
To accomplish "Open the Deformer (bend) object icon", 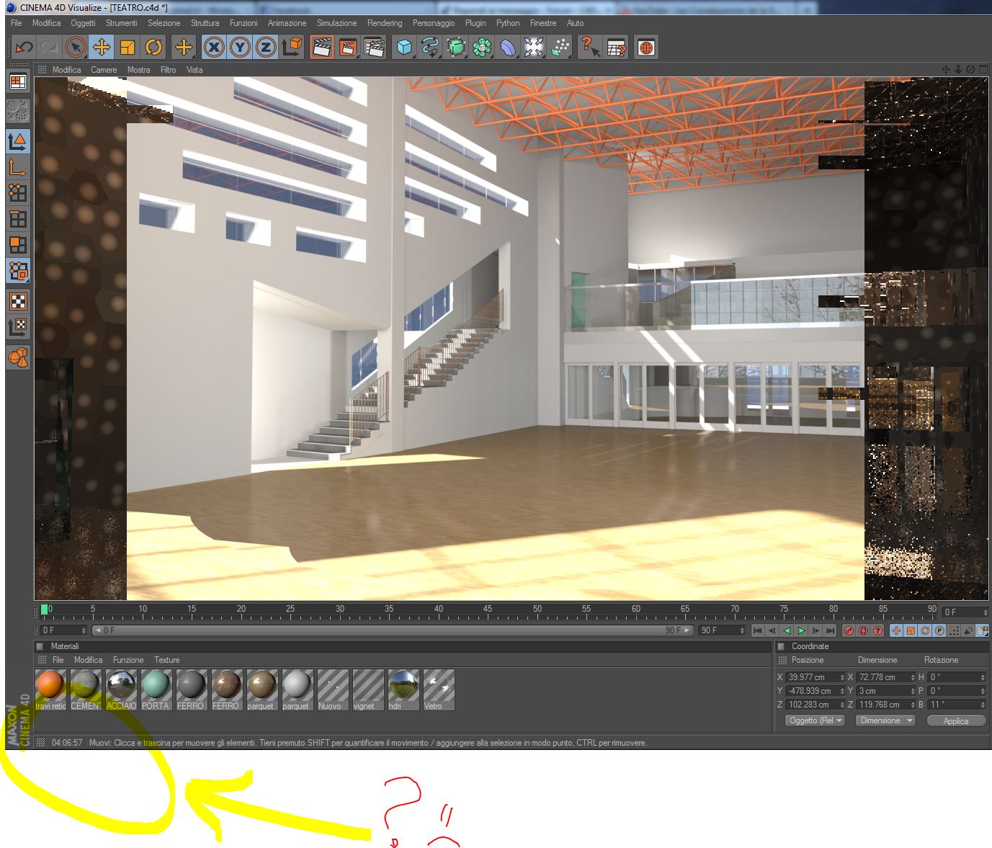I will tap(508, 48).
